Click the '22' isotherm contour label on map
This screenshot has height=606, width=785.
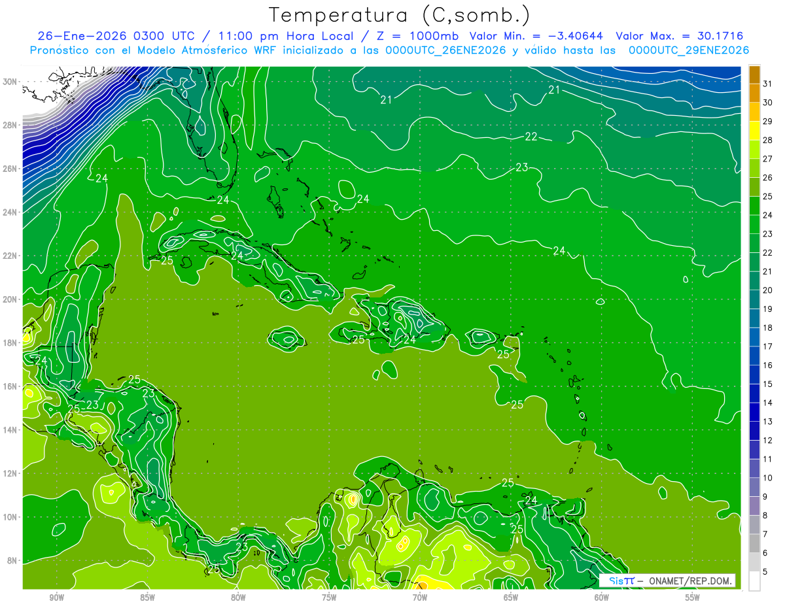point(531,137)
